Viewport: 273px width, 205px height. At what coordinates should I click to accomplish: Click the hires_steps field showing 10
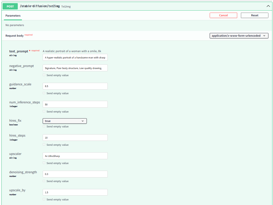tap(75, 137)
